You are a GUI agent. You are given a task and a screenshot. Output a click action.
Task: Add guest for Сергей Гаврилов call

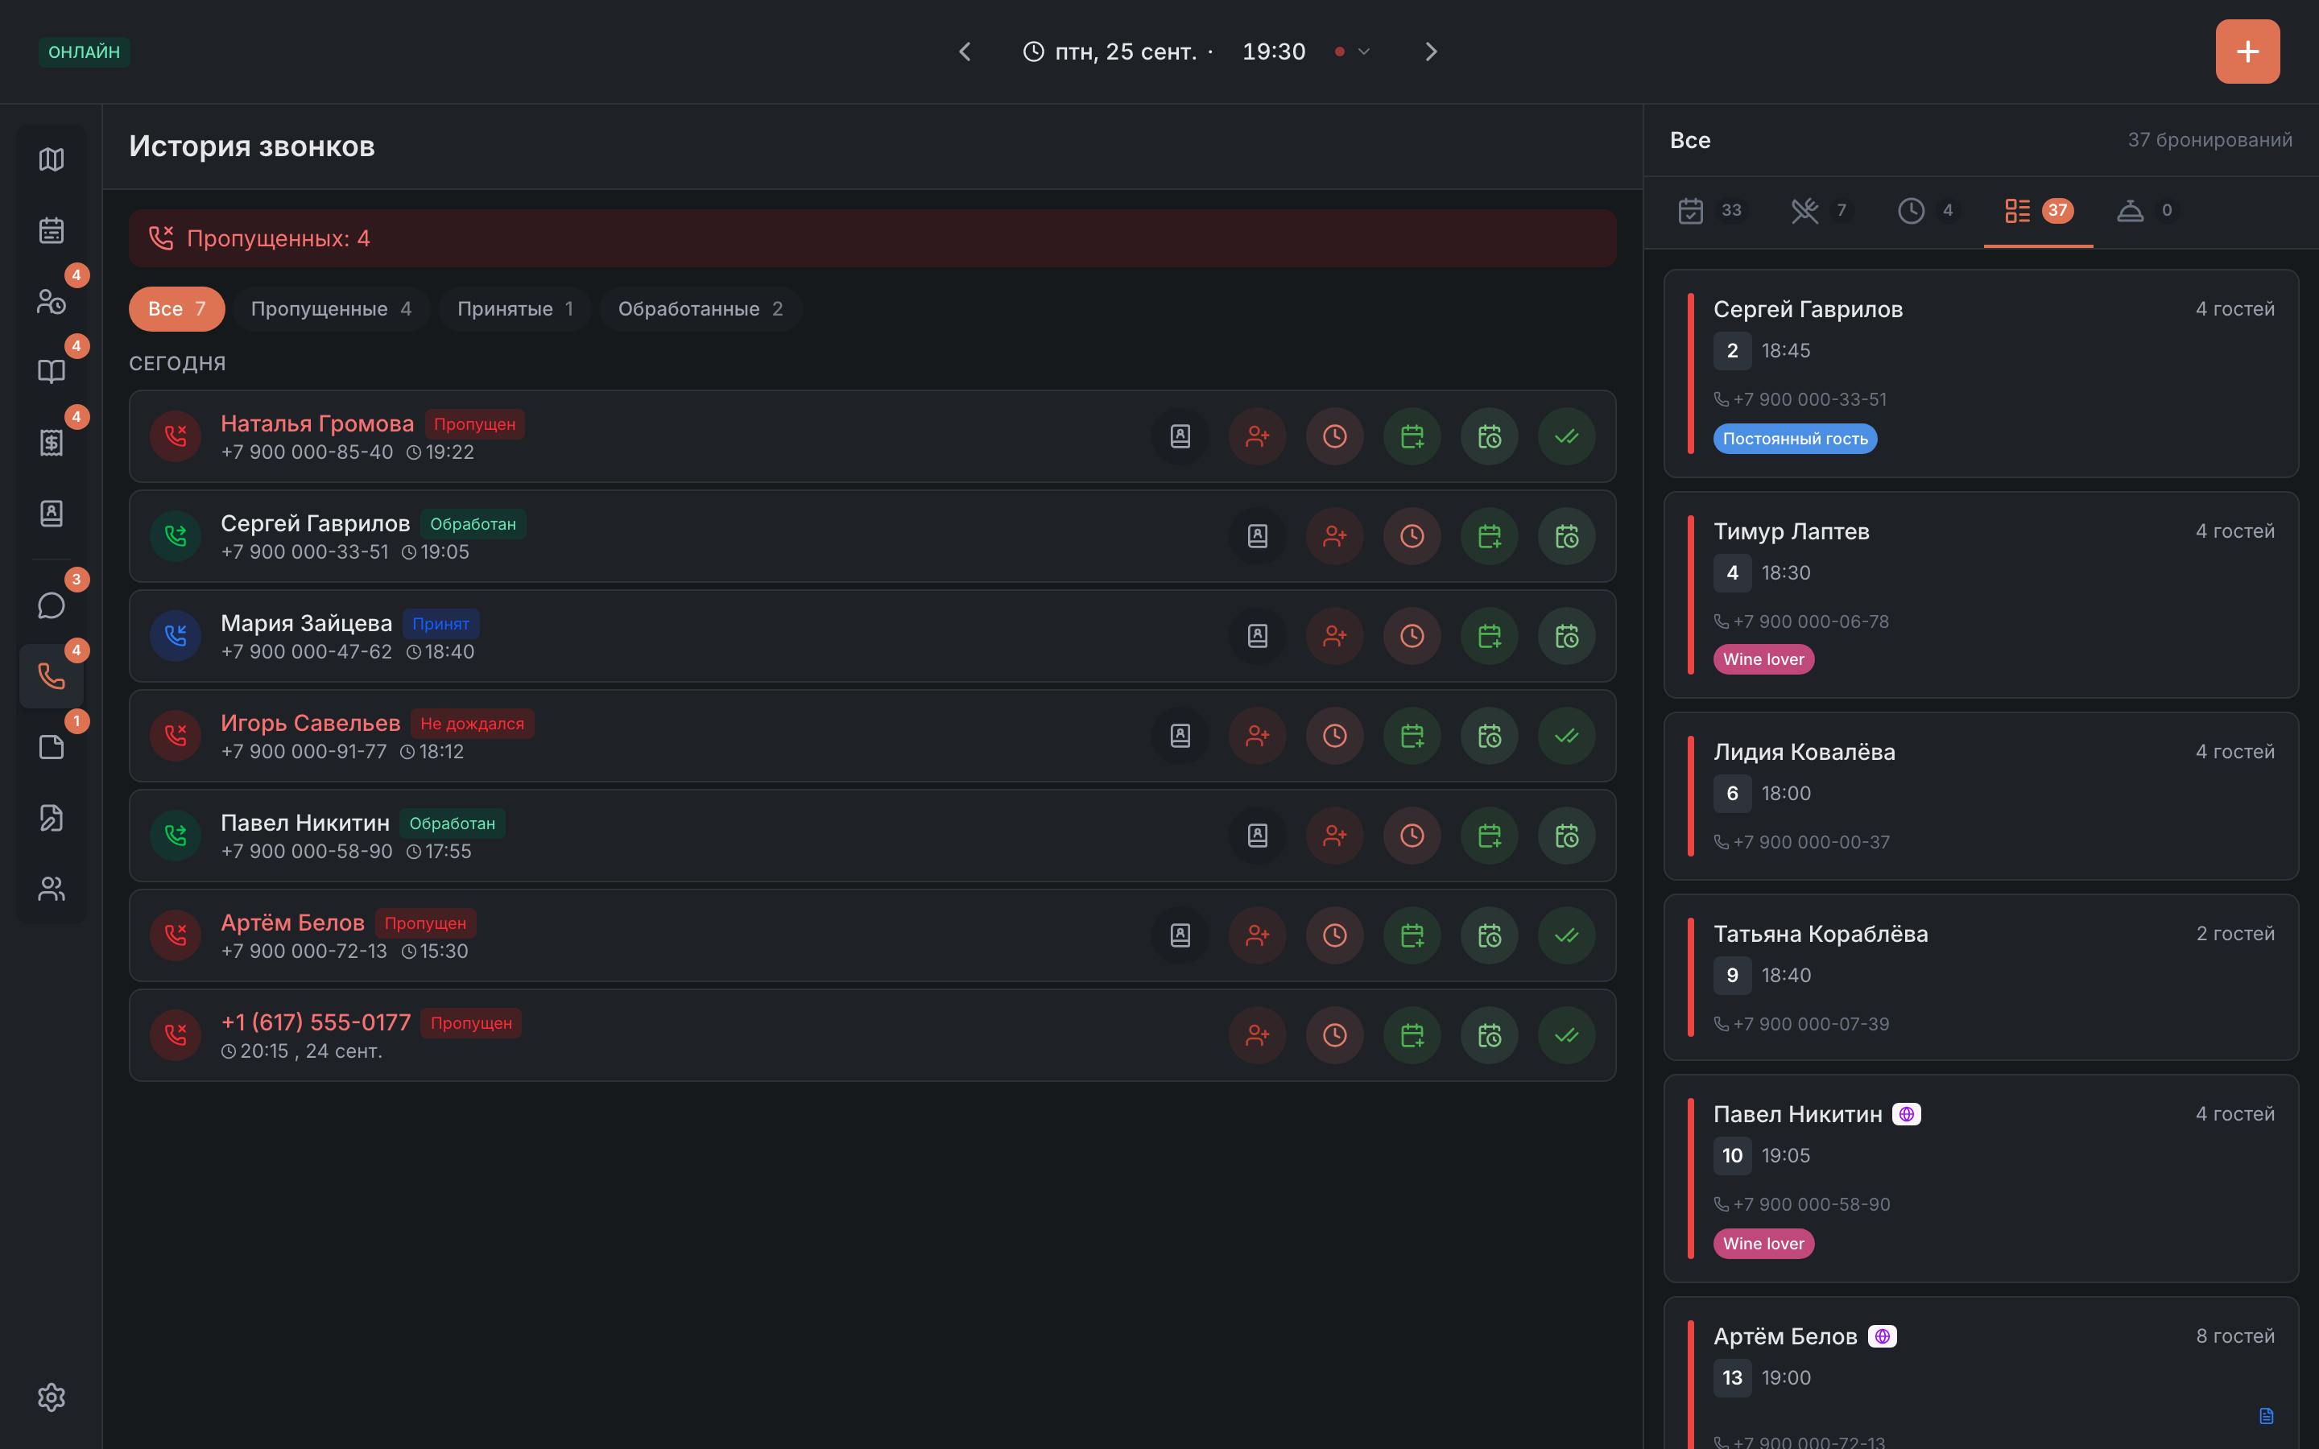1335,537
